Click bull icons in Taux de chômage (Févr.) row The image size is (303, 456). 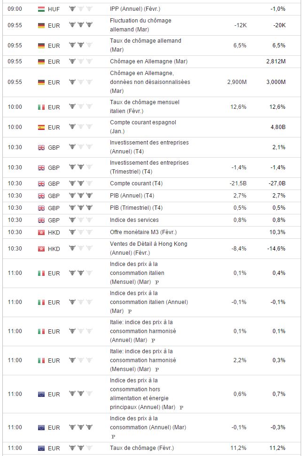click(80, 448)
